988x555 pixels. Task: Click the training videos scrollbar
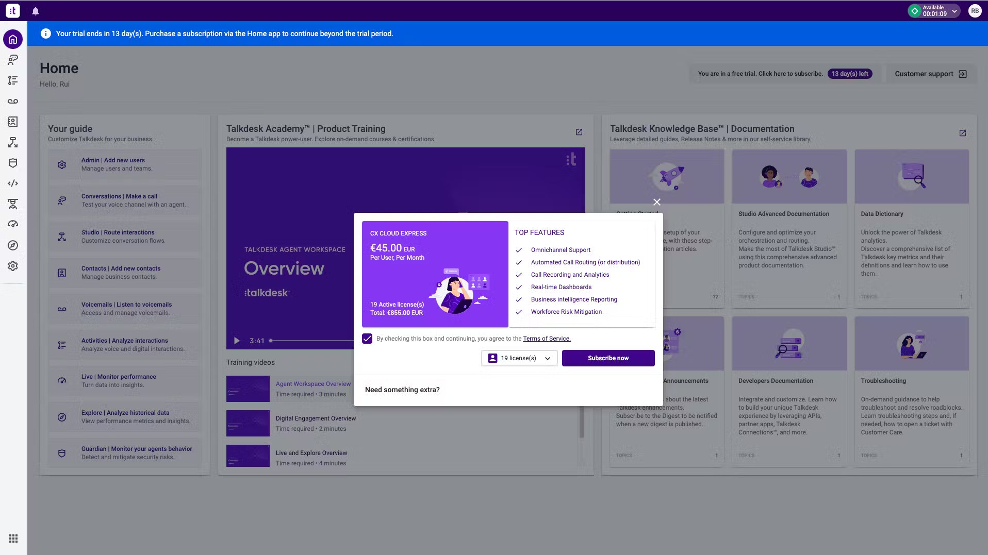tap(581, 422)
